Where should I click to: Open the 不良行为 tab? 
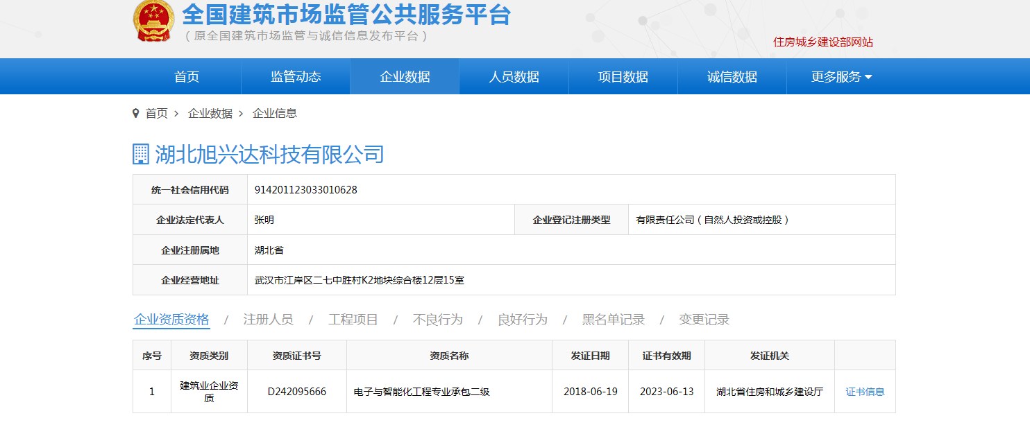point(437,320)
